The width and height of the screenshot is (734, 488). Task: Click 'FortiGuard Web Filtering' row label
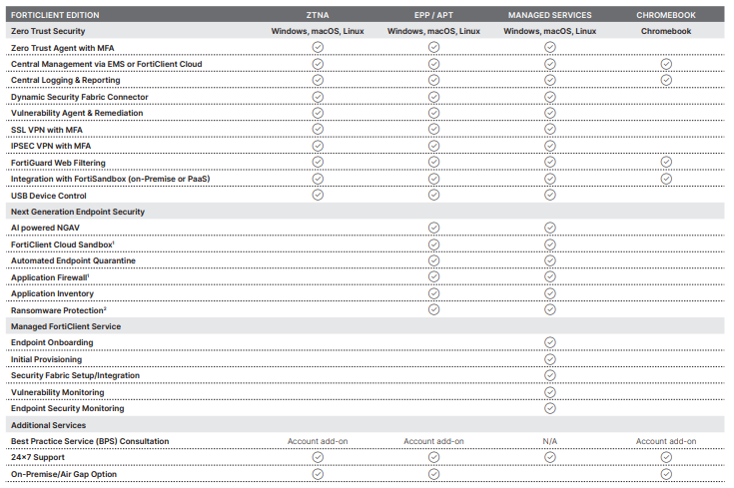tap(58, 163)
